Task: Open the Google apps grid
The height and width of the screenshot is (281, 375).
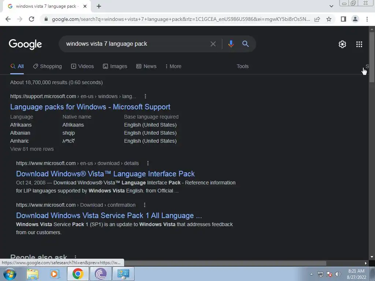Action: tap(359, 44)
